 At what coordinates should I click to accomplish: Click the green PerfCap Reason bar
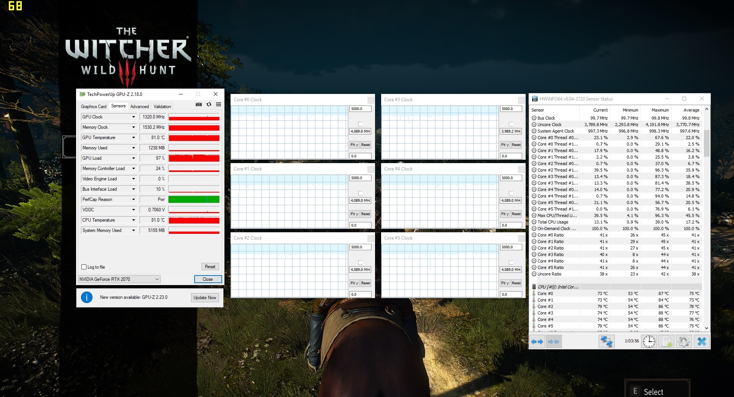(194, 199)
